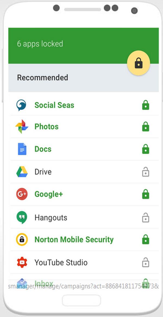Disable the Norton Mobile Security lock
Image resolution: width=163 pixels, height=317 pixels.
click(x=146, y=240)
